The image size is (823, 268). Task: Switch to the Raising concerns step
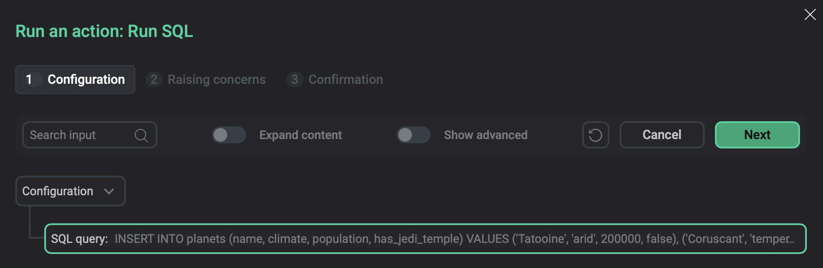216,80
